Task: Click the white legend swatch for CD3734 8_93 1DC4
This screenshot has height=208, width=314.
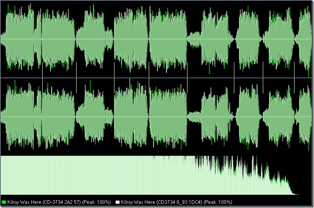Action: (x=118, y=202)
